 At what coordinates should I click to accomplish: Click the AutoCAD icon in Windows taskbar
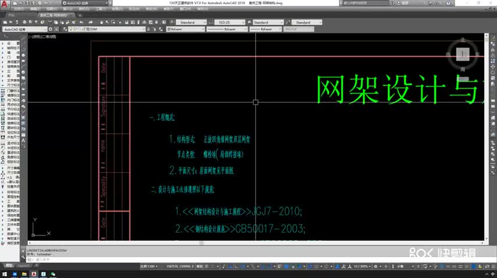[34, 274]
